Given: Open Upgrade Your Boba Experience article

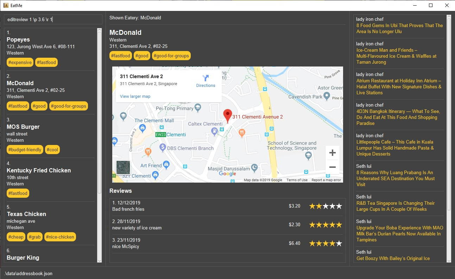Looking at the screenshot, I should coord(400,234).
